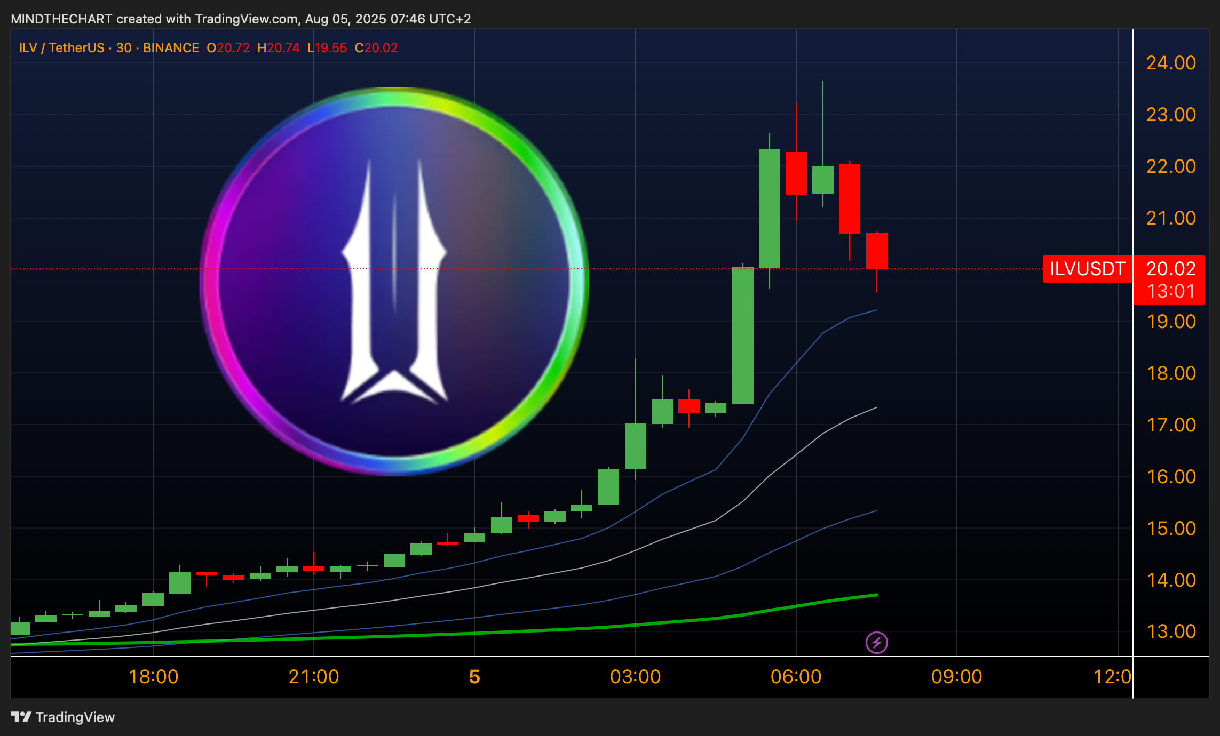This screenshot has height=736, width=1220.
Task: Click the day 5 date marker
Action: 474,677
